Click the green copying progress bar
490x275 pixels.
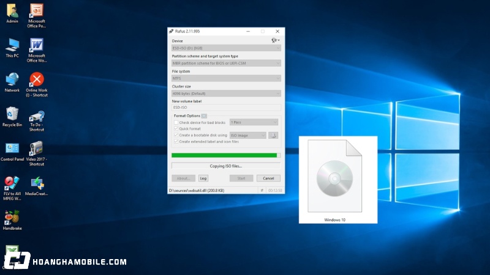coord(226,155)
